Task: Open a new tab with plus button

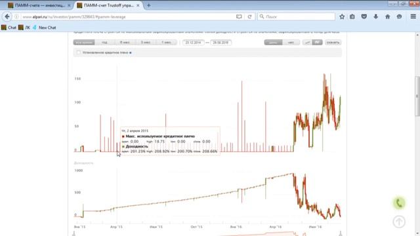Action: [149, 5]
